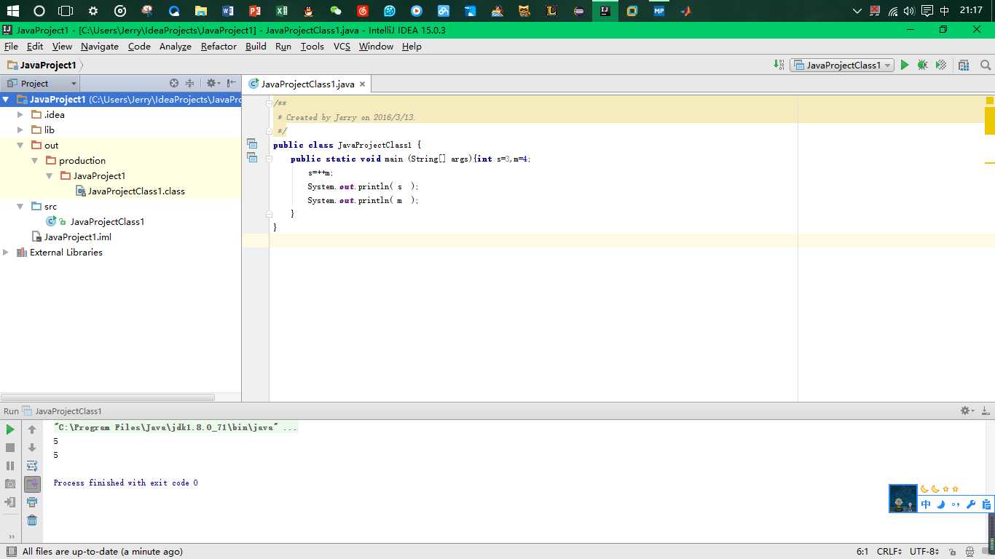This screenshot has height=559, width=995.
Task: Open Run panel gear settings
Action: tap(967, 411)
